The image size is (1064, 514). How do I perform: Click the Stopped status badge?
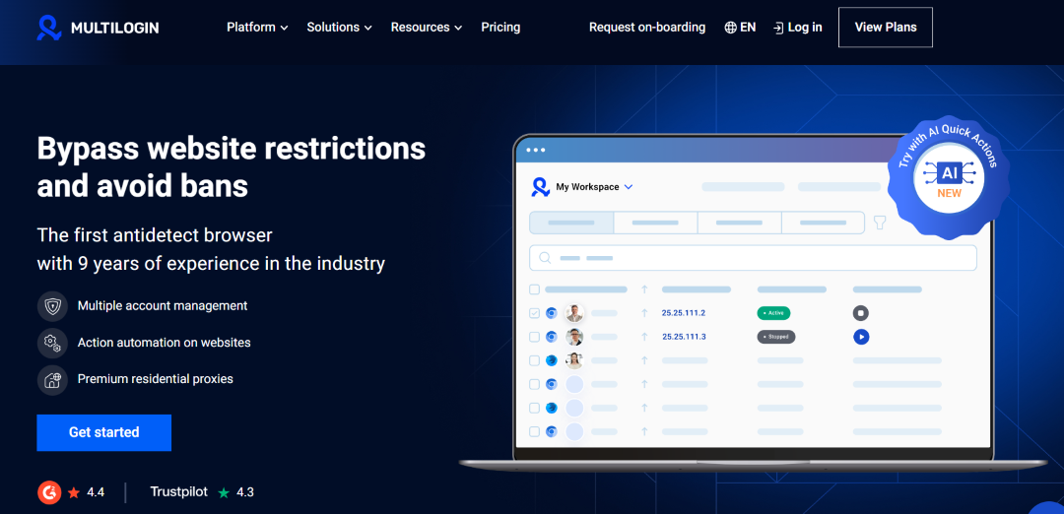point(776,337)
